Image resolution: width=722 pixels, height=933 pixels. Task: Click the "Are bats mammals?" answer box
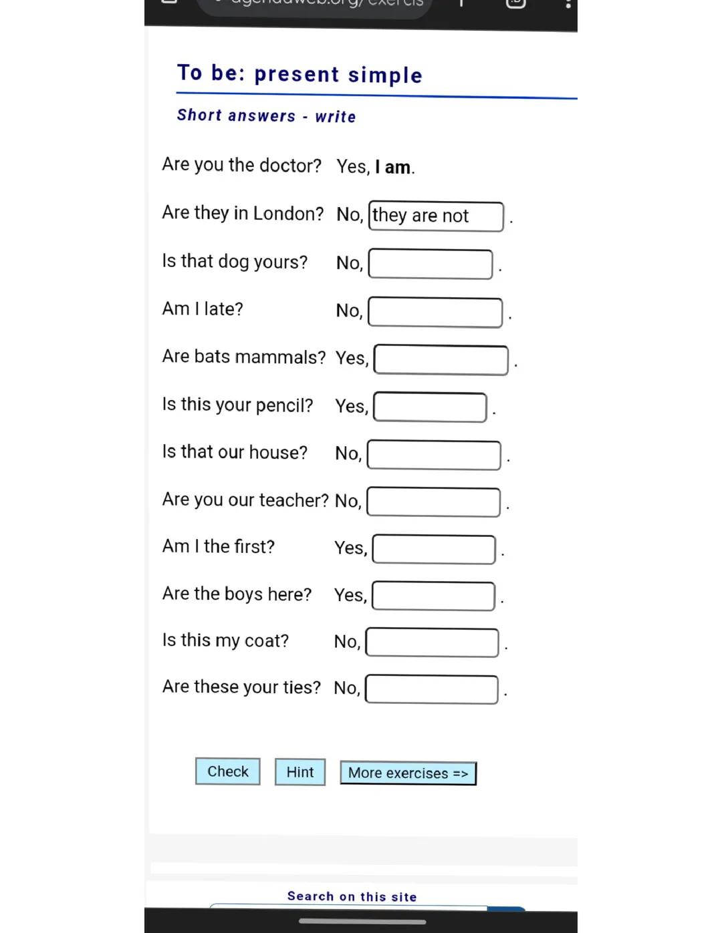coord(441,359)
